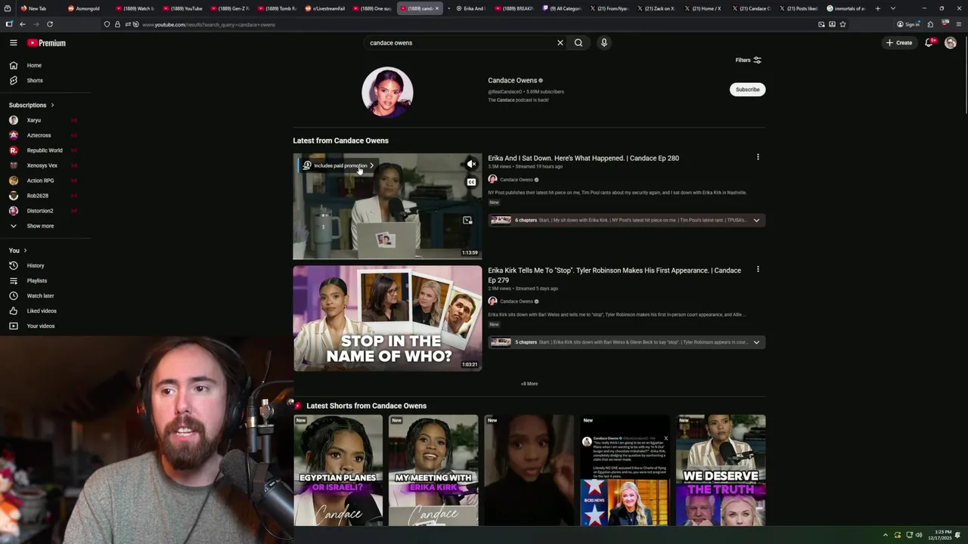Viewport: 968px width, 544px height.
Task: Click the +8 More link
Action: click(529, 384)
